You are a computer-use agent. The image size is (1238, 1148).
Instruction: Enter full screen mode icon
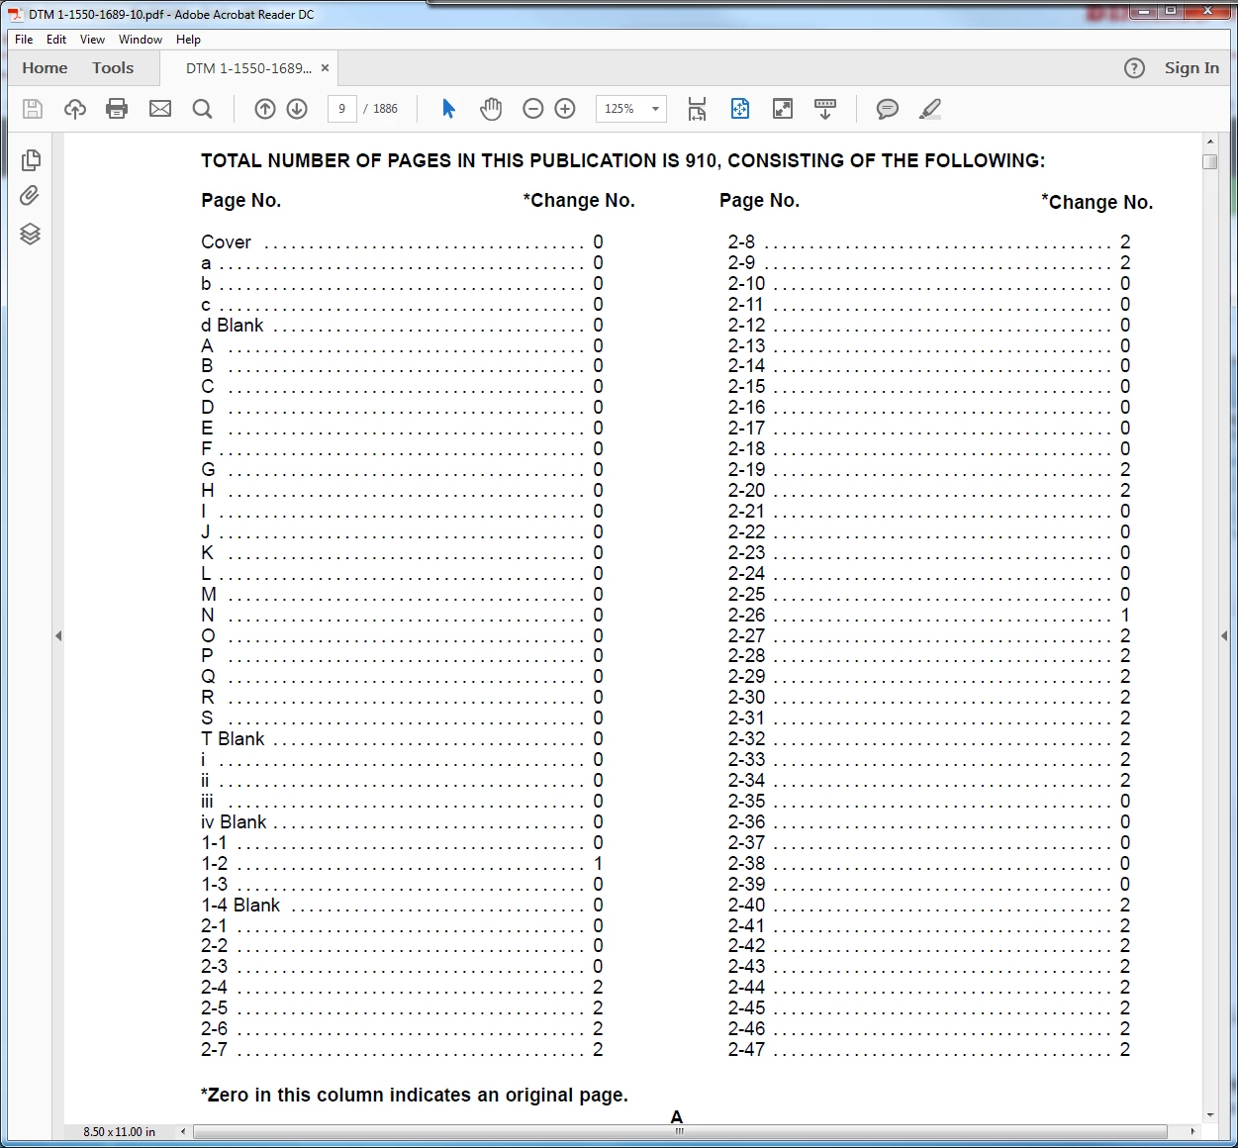783,109
